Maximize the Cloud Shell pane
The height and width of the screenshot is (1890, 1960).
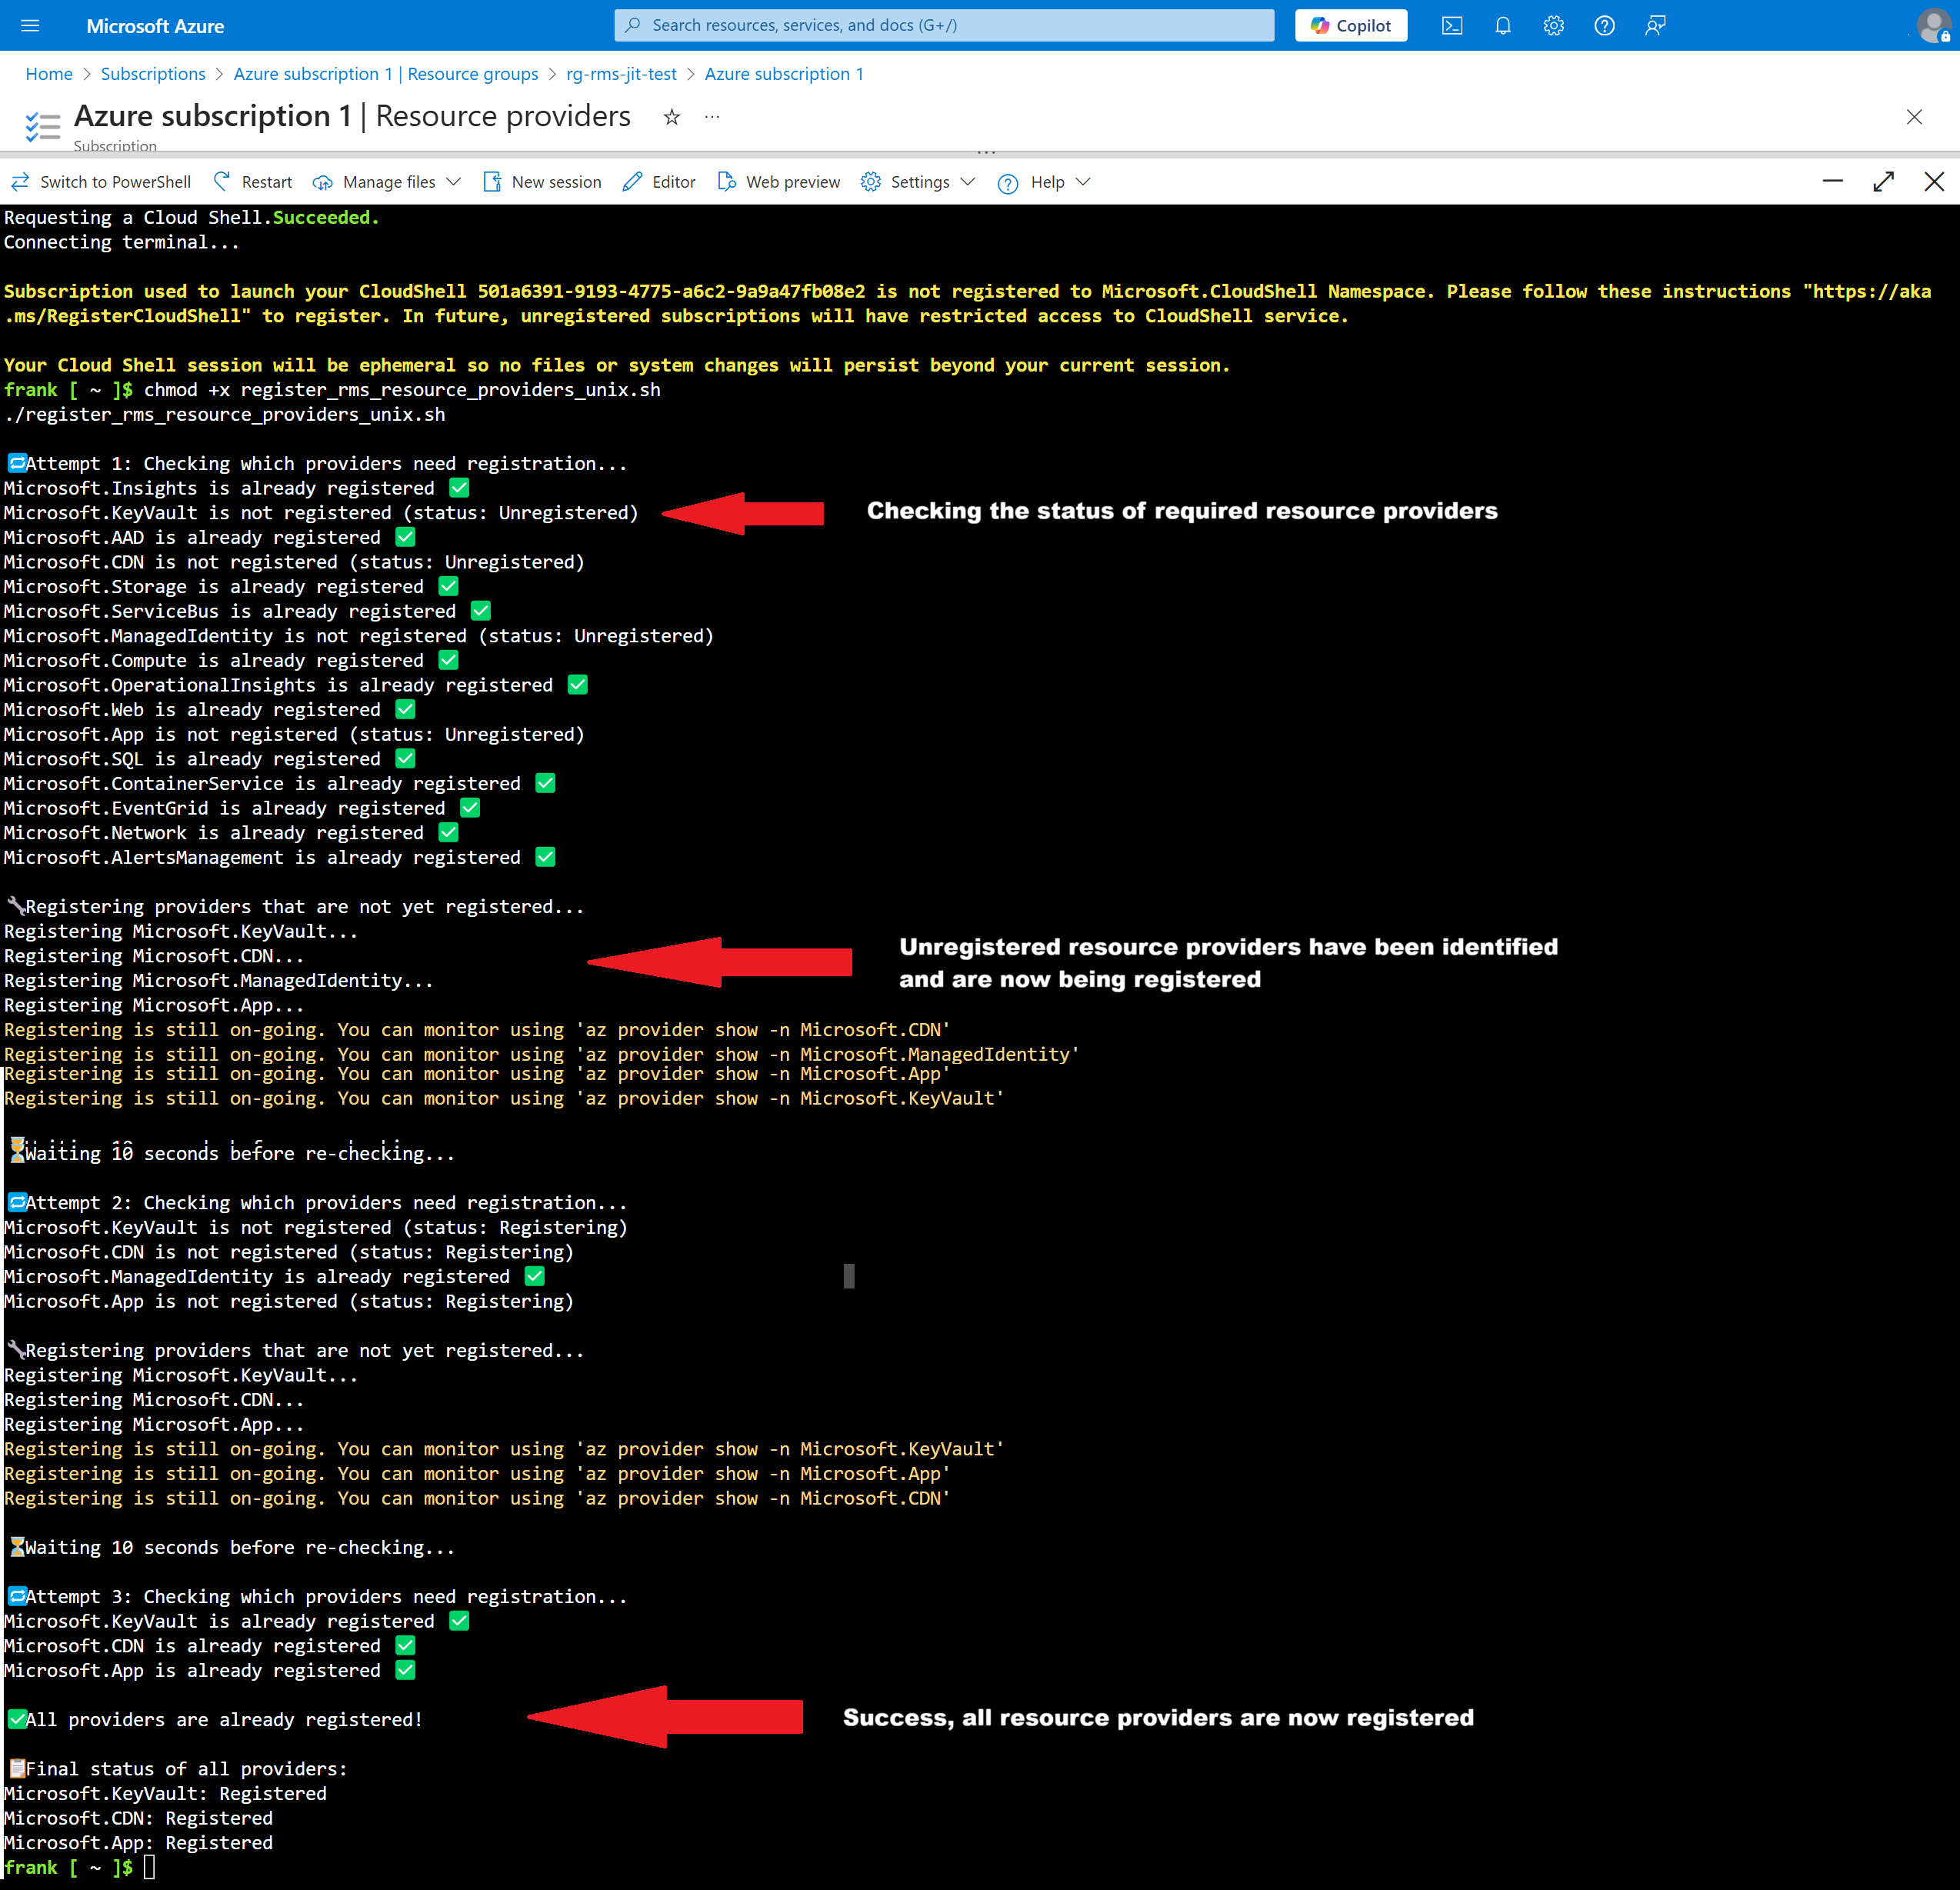[x=1884, y=181]
